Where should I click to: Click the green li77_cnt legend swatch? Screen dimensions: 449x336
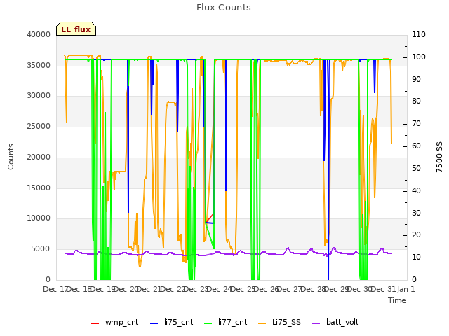point(208,323)
